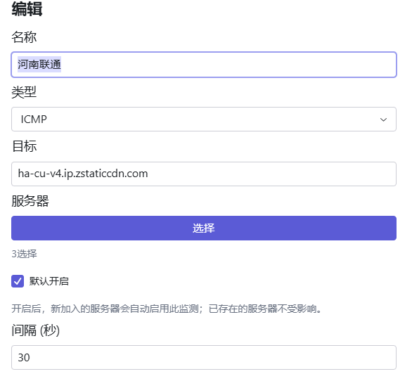
Task: Click empty area right of interval value
Action: [x=210, y=358]
